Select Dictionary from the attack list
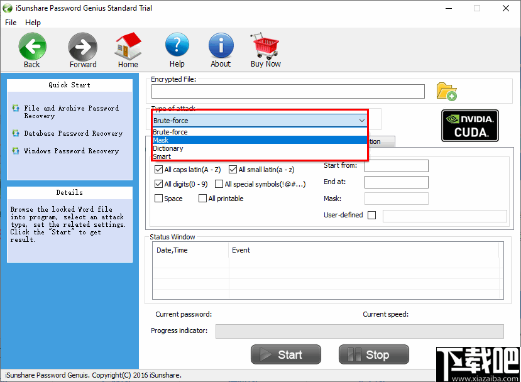 click(260, 148)
